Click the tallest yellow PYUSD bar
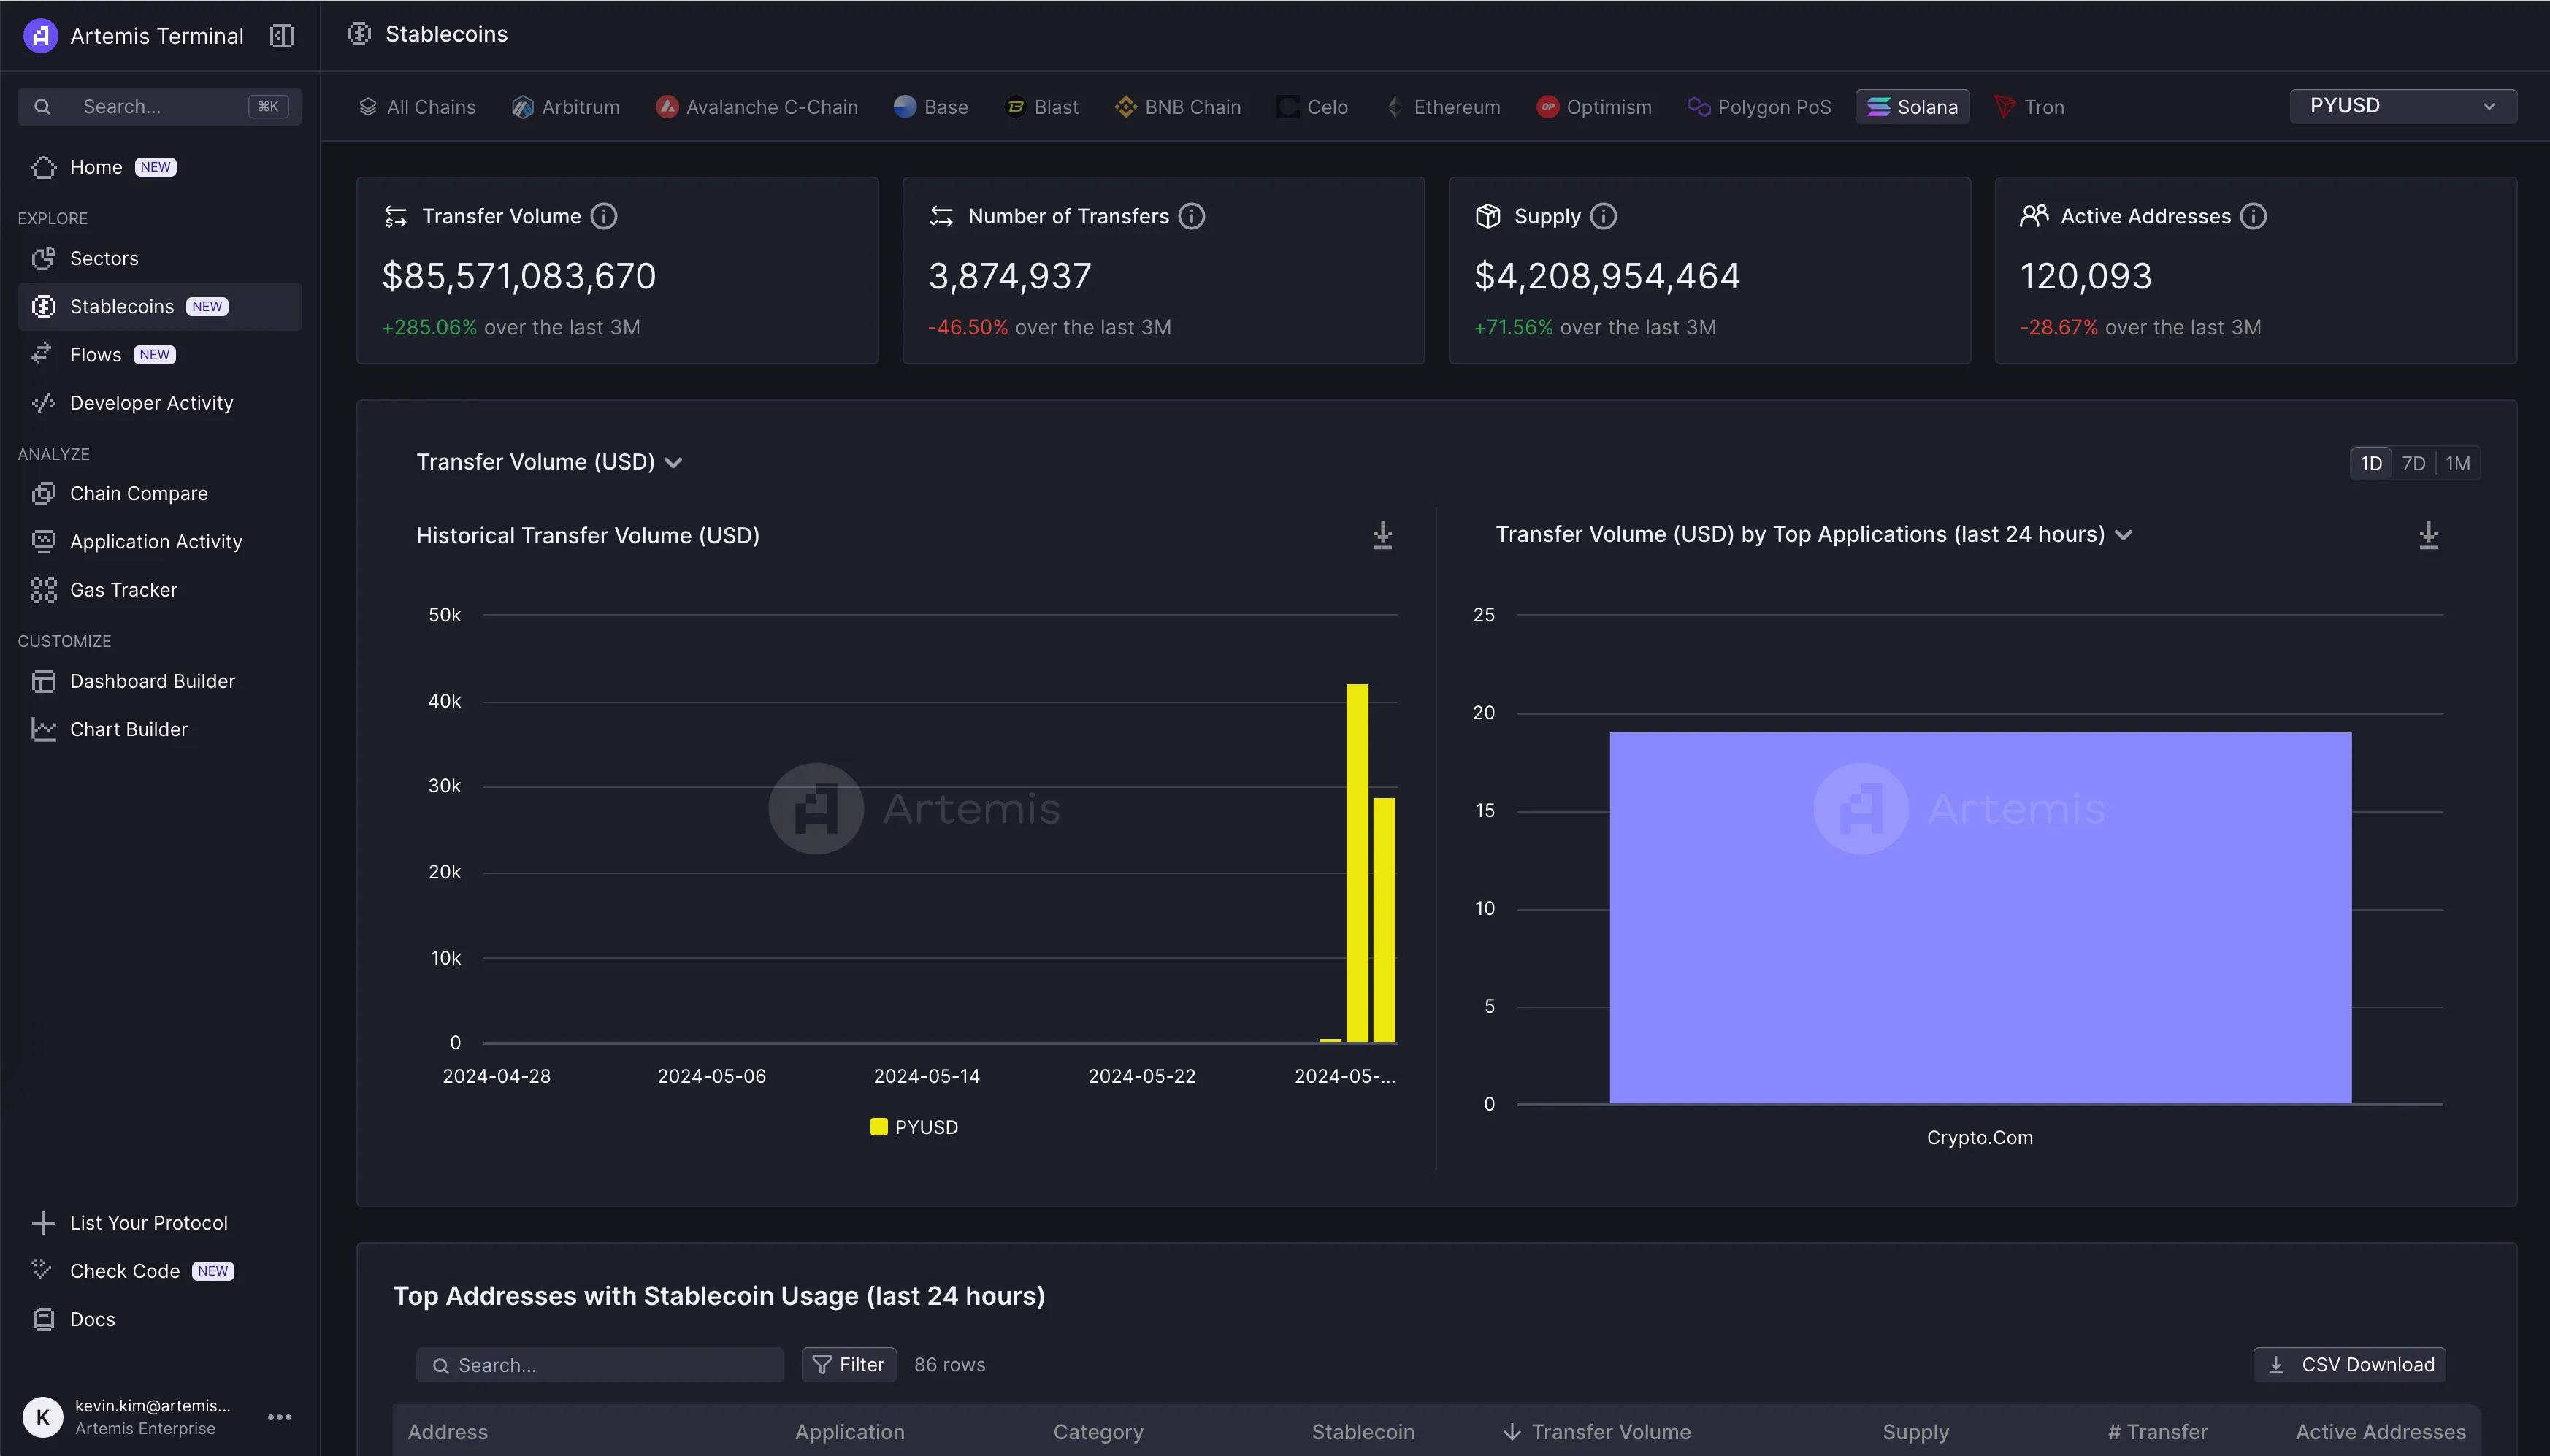This screenshot has width=2550, height=1456. [x=1357, y=863]
